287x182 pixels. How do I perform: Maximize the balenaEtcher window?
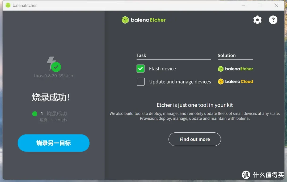click(x=260, y=5)
